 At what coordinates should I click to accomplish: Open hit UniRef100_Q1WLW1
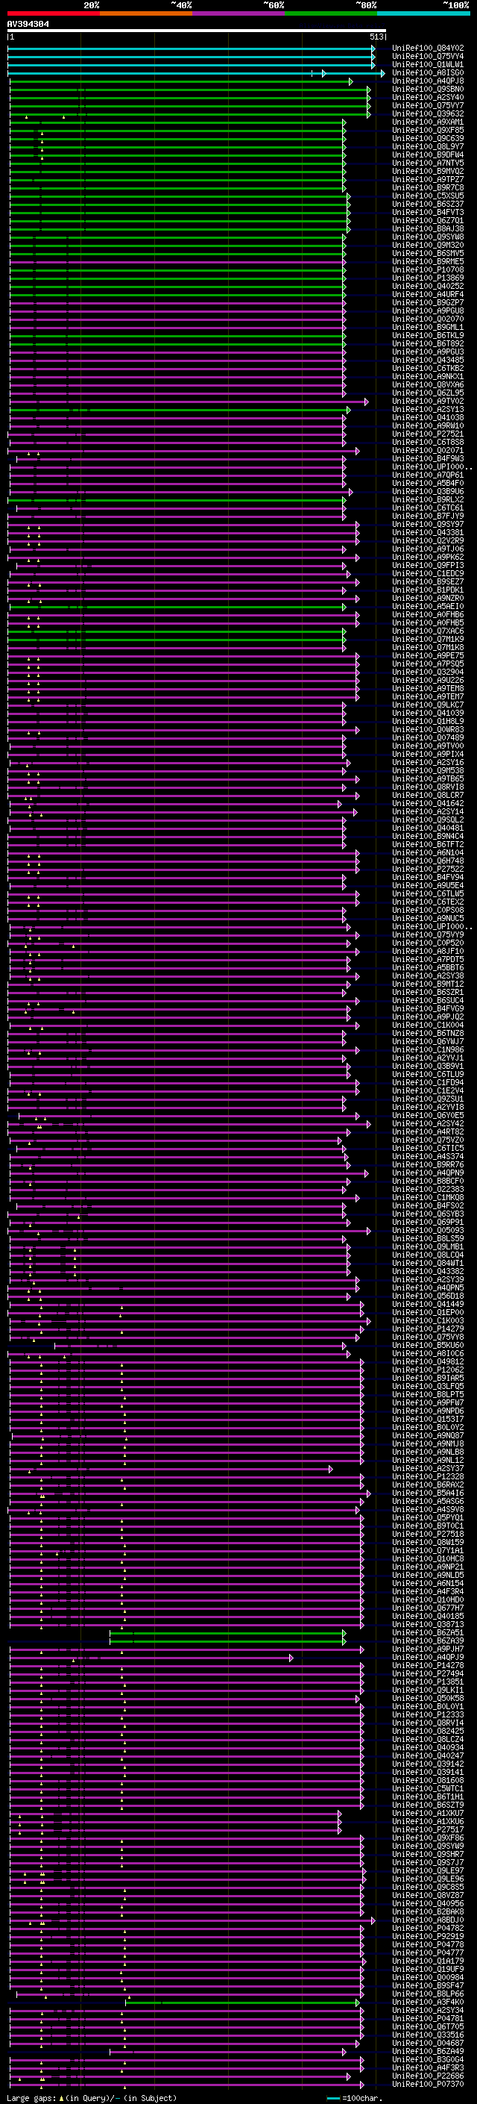pyautogui.click(x=428, y=64)
